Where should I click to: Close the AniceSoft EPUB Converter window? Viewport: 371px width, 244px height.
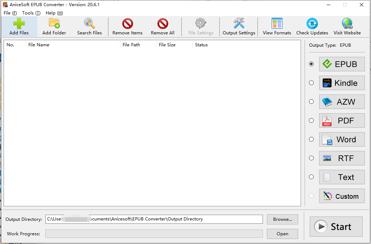click(x=362, y=5)
